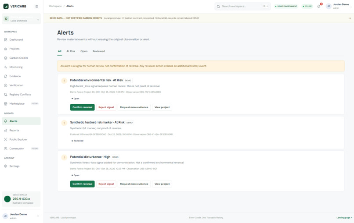The image size is (354, 223).
Task: Request more evidence for environmental risk alert
Action: [x=134, y=107]
